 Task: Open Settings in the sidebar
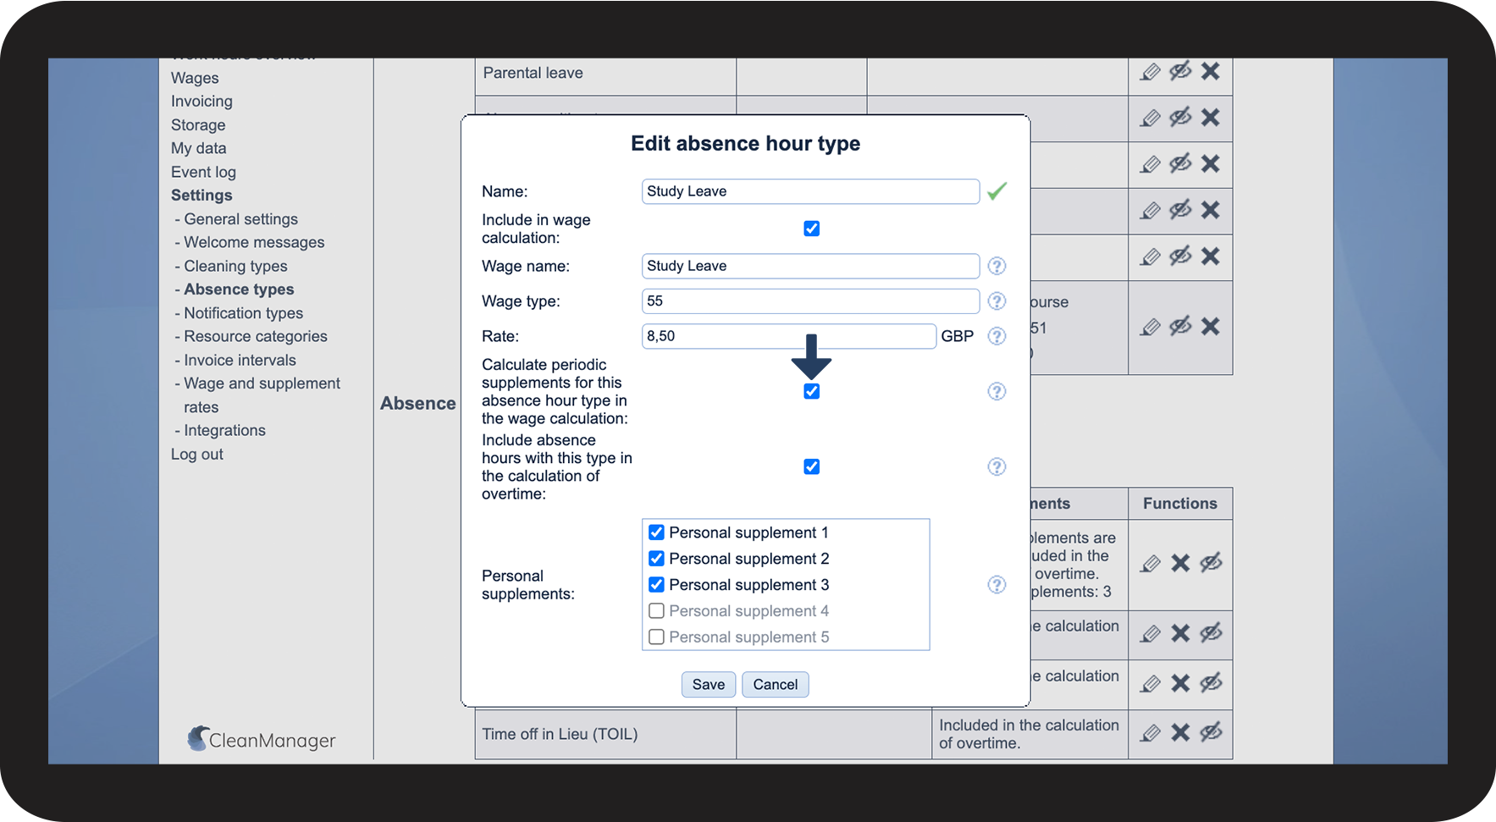201,196
